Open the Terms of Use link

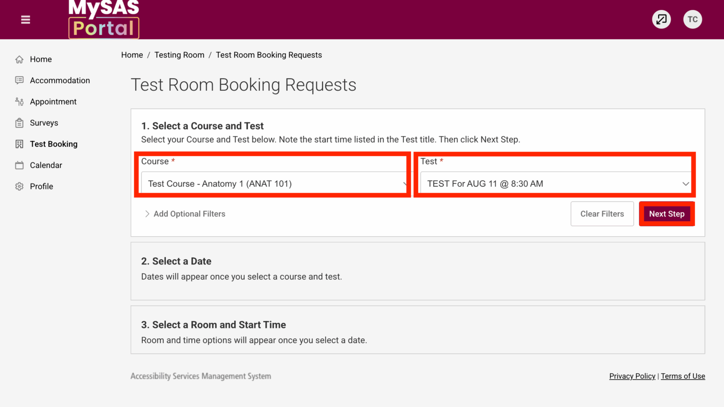click(x=683, y=376)
